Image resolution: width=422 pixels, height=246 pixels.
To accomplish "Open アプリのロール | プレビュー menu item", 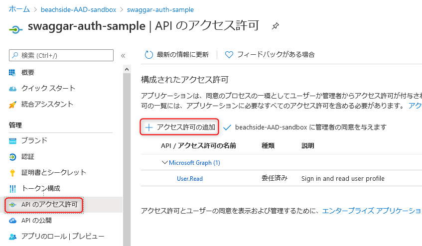I will click(x=63, y=237).
